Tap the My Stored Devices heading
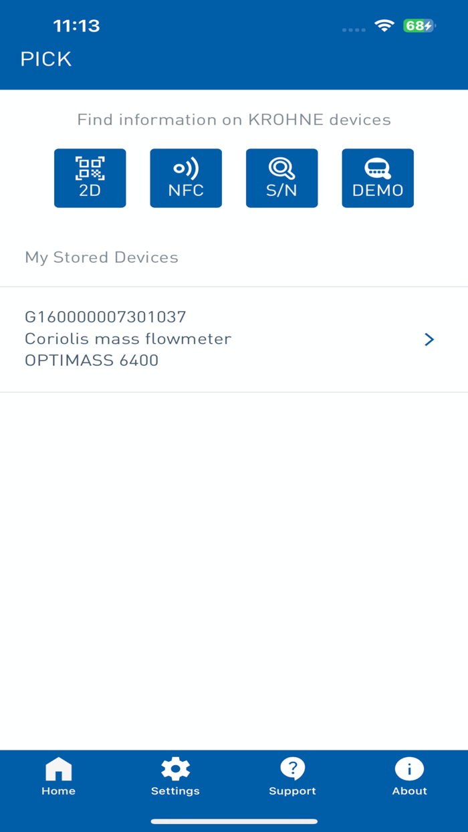 102,257
